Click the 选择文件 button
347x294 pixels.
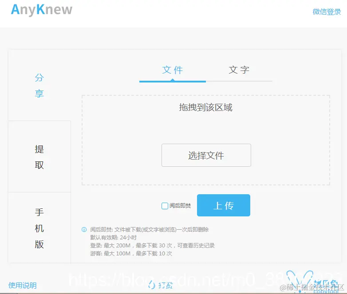point(206,155)
